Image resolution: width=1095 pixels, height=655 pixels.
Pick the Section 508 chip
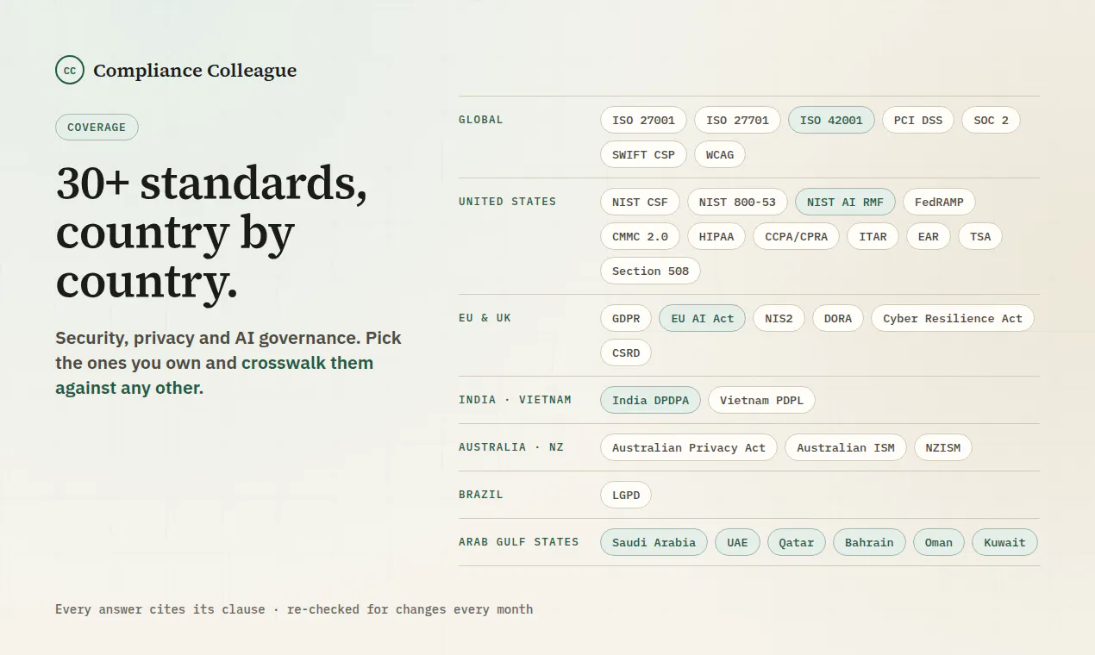650,271
